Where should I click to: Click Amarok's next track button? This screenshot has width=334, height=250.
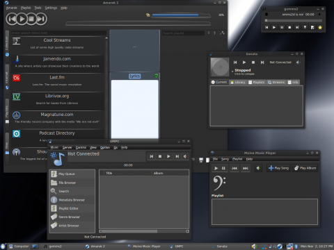(42, 19)
